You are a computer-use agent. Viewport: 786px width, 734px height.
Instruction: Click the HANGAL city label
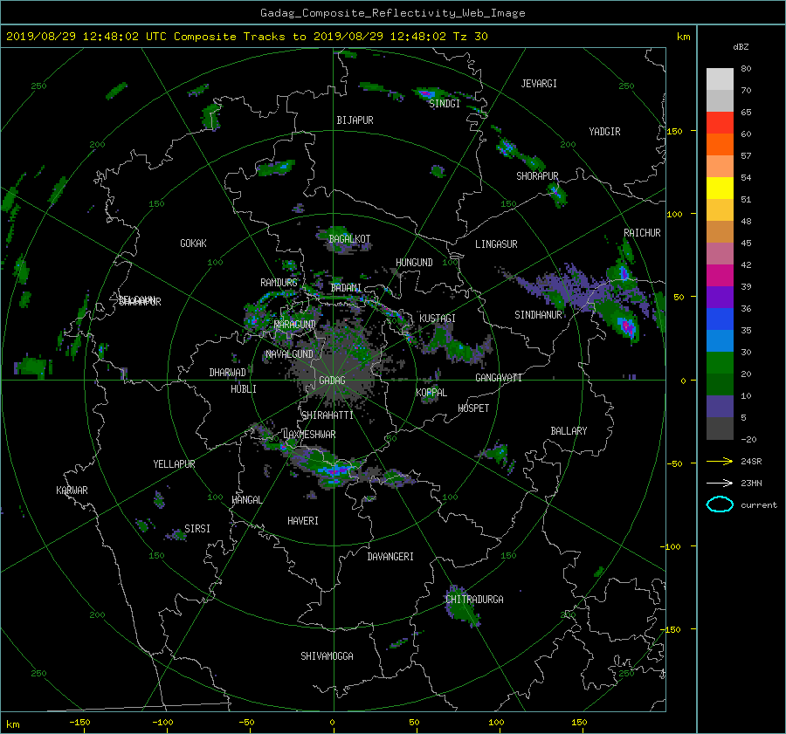click(246, 500)
